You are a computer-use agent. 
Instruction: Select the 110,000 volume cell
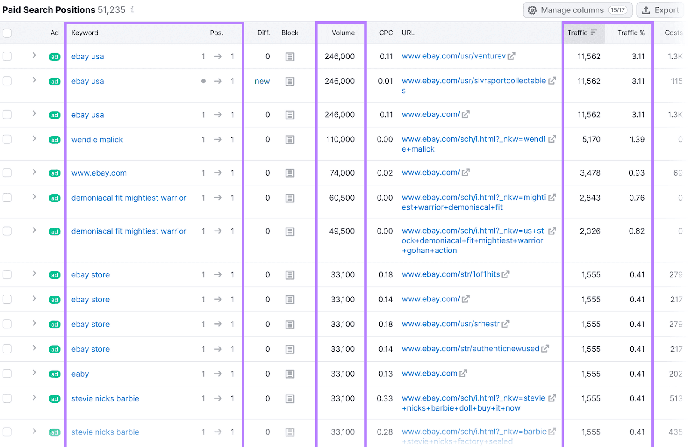(x=341, y=140)
